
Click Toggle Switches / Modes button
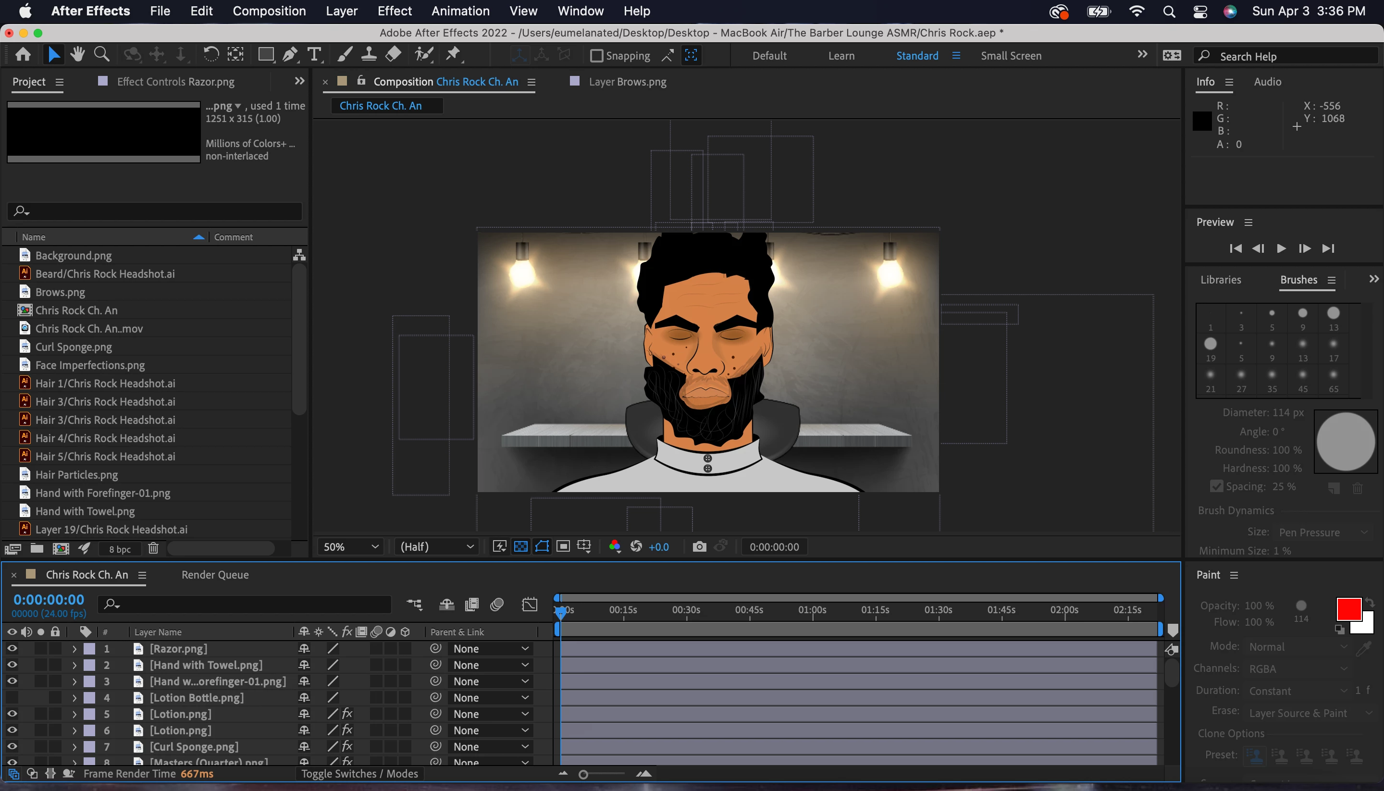[359, 774]
